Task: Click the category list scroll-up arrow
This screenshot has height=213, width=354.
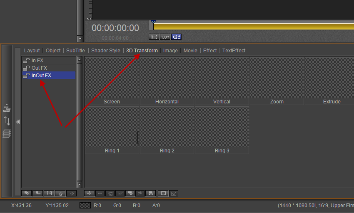Action: pyautogui.click(x=79, y=60)
